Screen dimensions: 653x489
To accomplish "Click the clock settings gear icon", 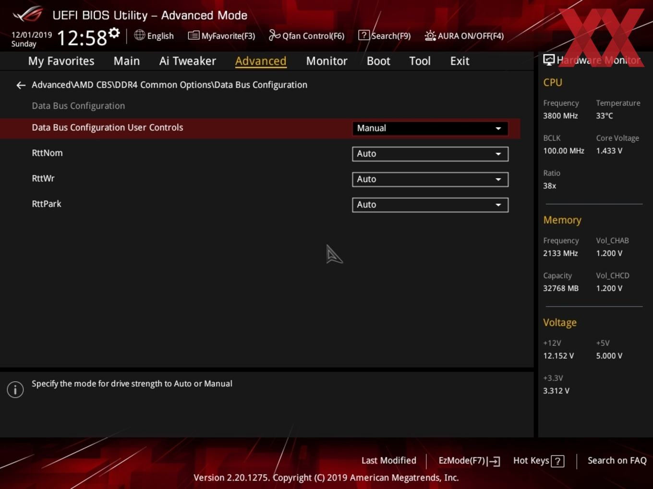I will 114,33.
